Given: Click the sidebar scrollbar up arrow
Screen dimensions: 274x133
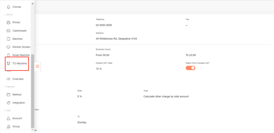Looking at the screenshot, I should 32,3.
